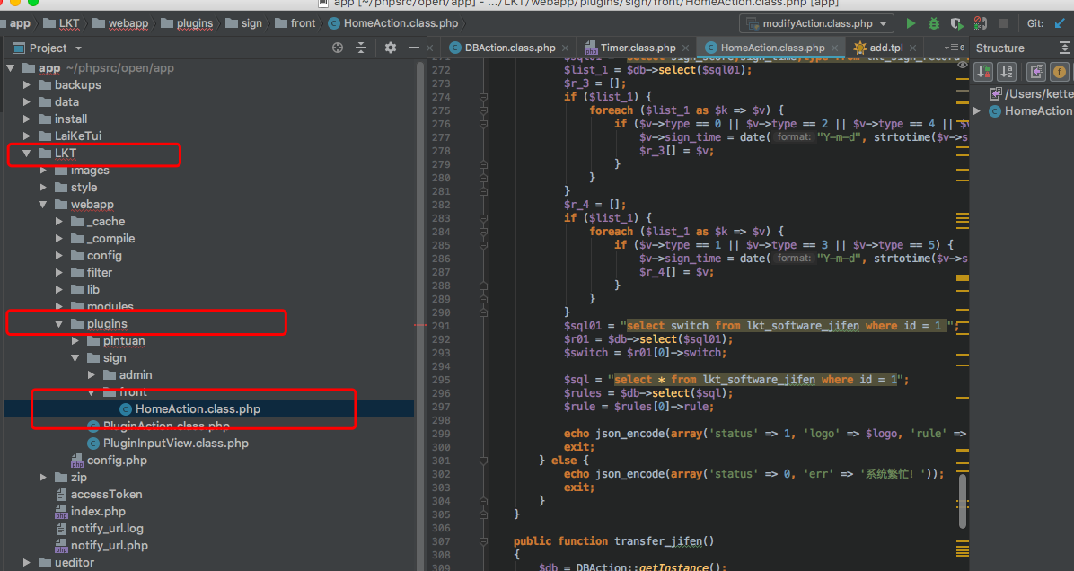Click the gray Stop square icon

tap(1003, 23)
